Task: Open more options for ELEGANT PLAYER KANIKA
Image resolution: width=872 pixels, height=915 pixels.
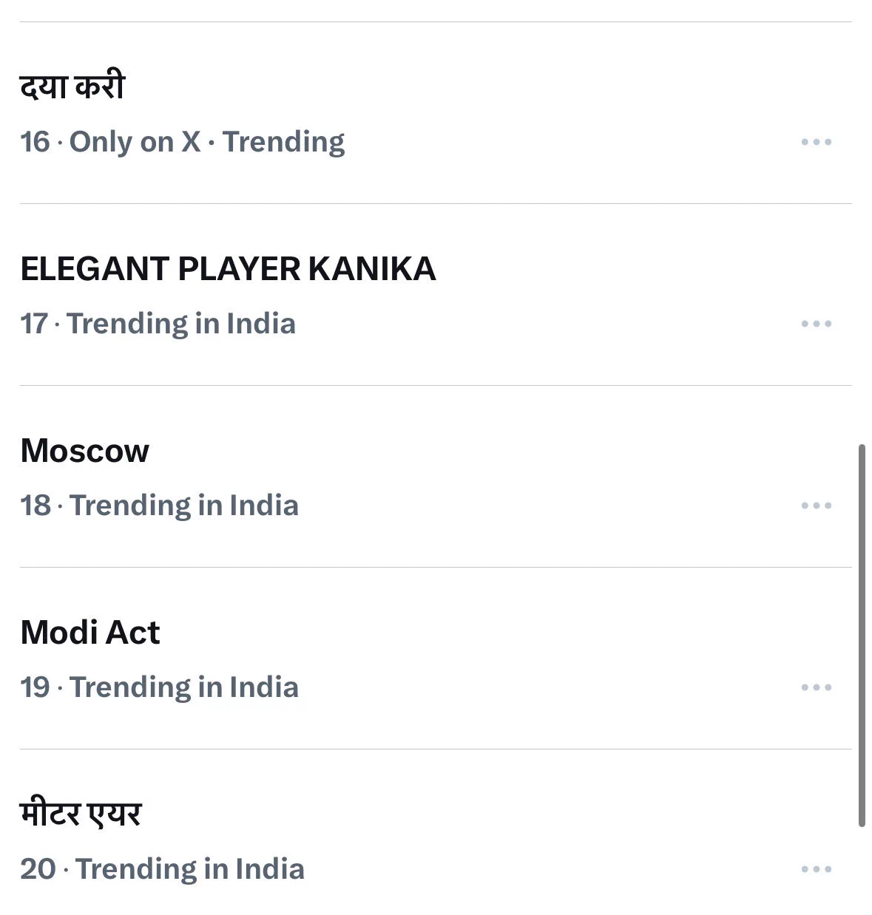Action: point(817,324)
